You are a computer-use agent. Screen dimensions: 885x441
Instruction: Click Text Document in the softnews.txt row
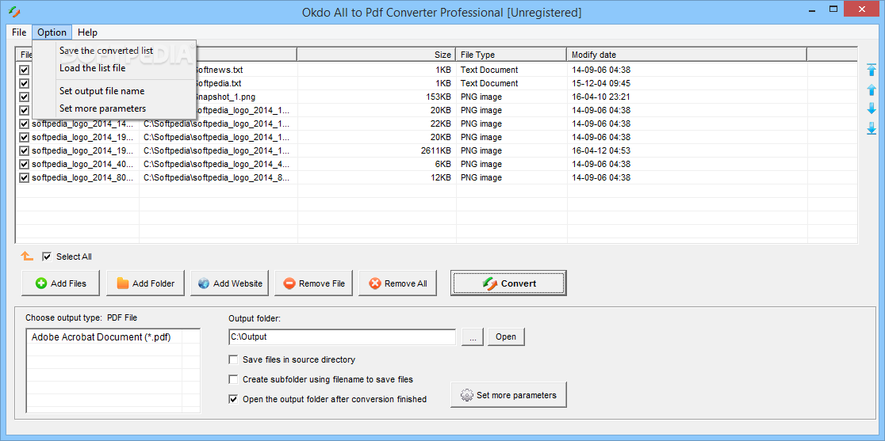489,70
